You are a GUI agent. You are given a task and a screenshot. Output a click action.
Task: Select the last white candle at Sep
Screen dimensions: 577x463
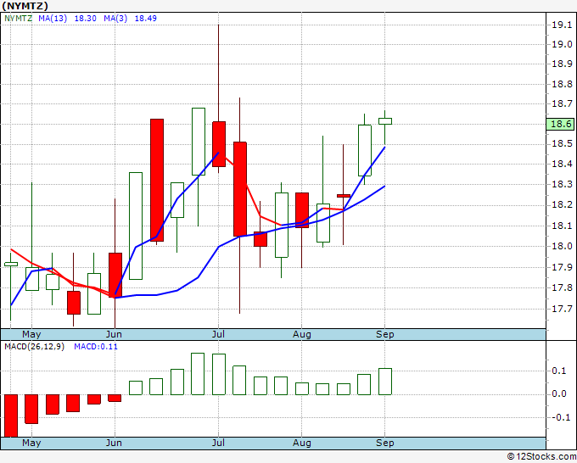coord(385,121)
